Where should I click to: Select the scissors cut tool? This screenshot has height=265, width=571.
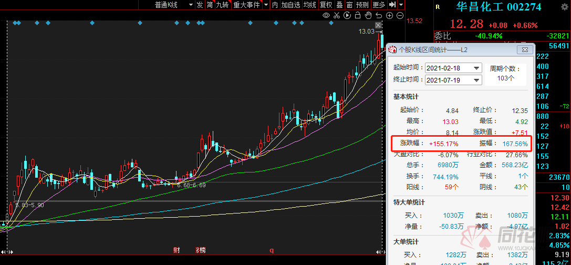(x=337, y=15)
